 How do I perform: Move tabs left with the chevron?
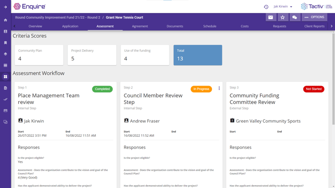[14, 26]
